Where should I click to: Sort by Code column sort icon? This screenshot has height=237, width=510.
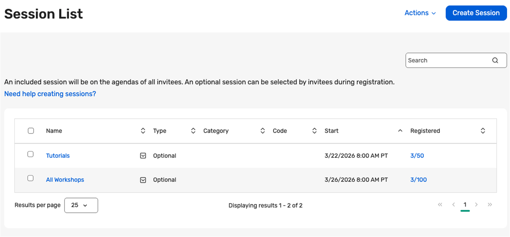point(314,131)
